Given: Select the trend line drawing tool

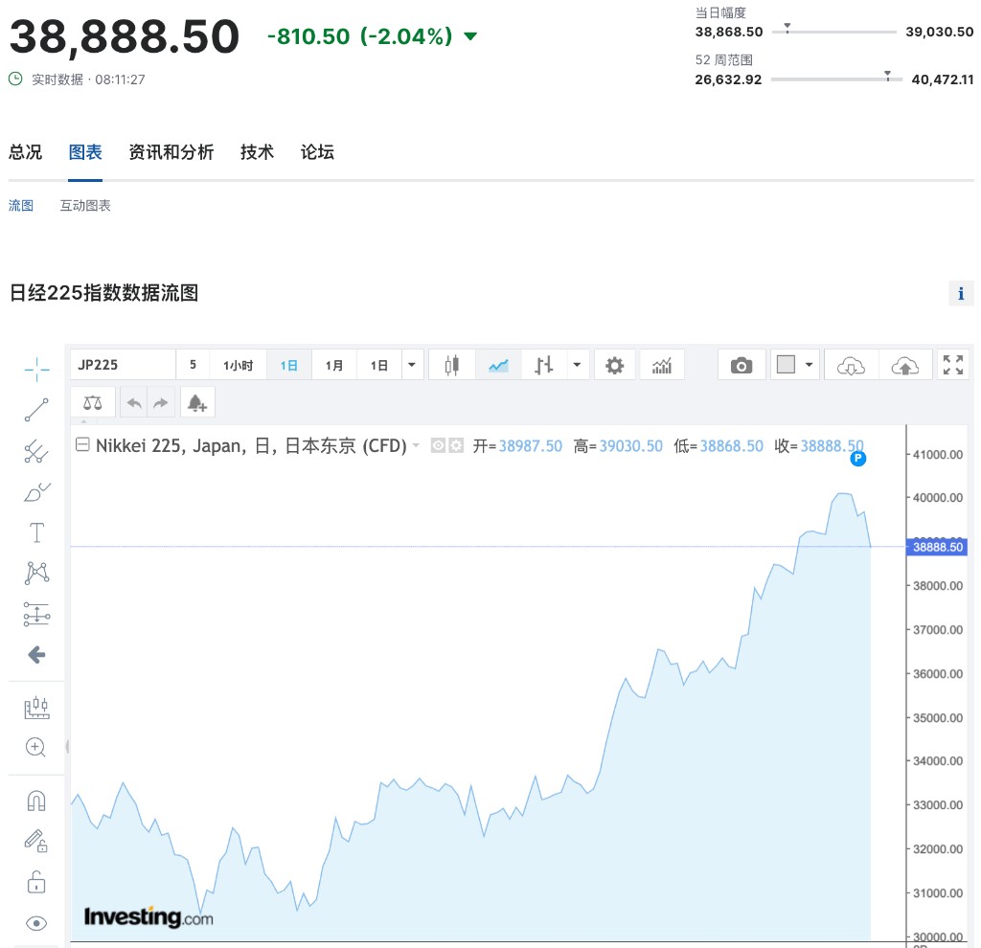Looking at the screenshot, I should (36, 410).
